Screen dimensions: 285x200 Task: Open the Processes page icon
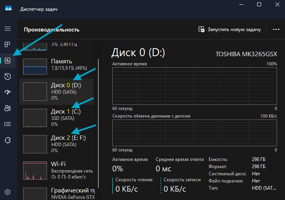(8, 44)
